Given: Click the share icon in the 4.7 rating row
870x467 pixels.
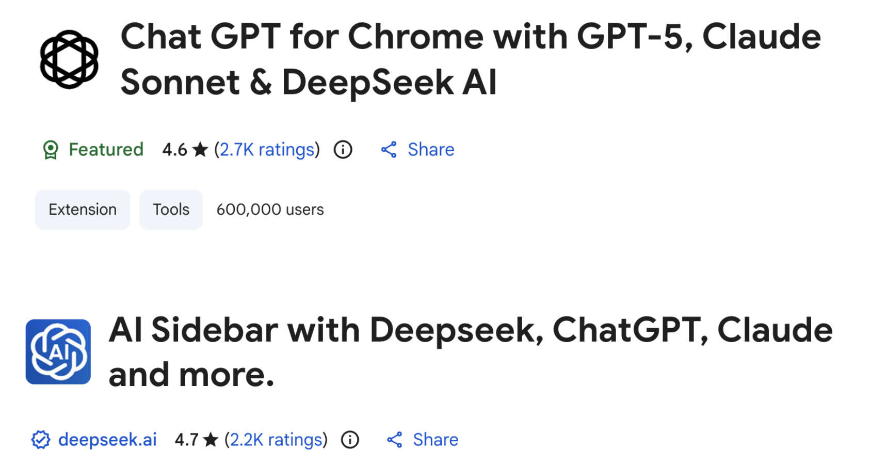Looking at the screenshot, I should click(x=395, y=440).
